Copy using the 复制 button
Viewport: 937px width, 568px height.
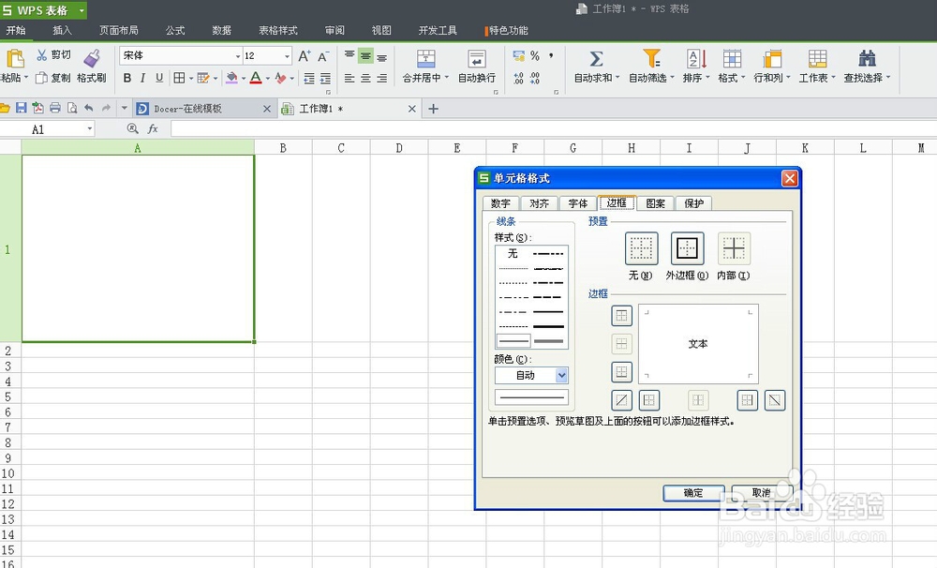(52, 78)
